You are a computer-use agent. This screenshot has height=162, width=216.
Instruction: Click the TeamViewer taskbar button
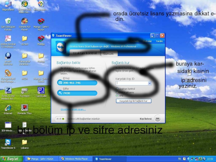pyautogui.click(x=110, y=159)
